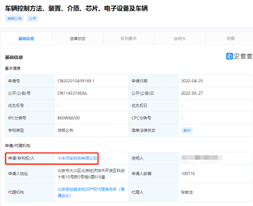Click the 基本信息 subsection heading
This screenshot has width=253, height=206.
pos(13,68)
